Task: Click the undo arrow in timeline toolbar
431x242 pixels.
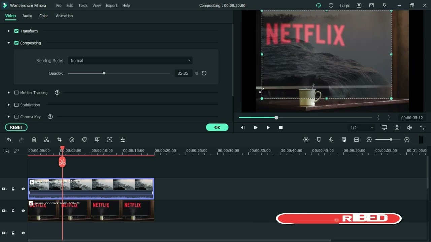Action: pyautogui.click(x=9, y=139)
